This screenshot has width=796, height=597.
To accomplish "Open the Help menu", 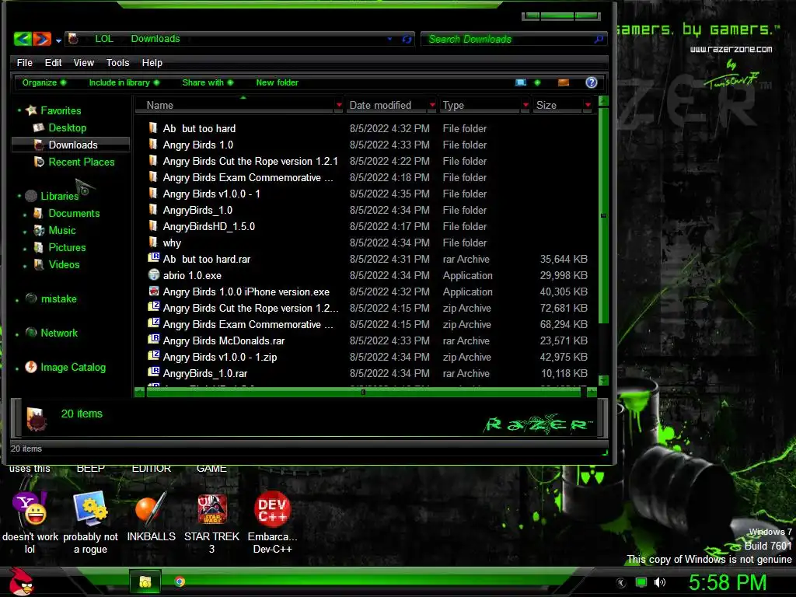I will [x=152, y=62].
